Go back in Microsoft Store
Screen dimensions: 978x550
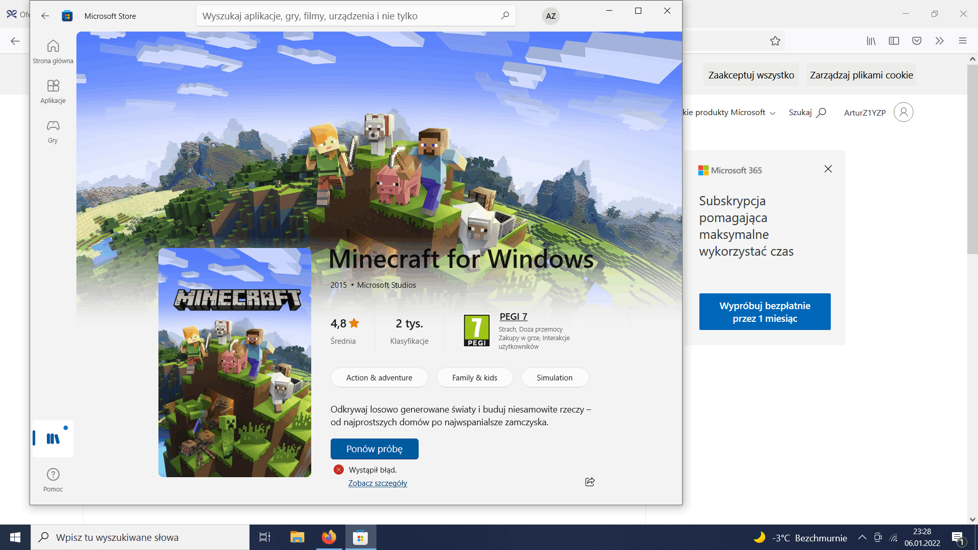[x=45, y=16]
